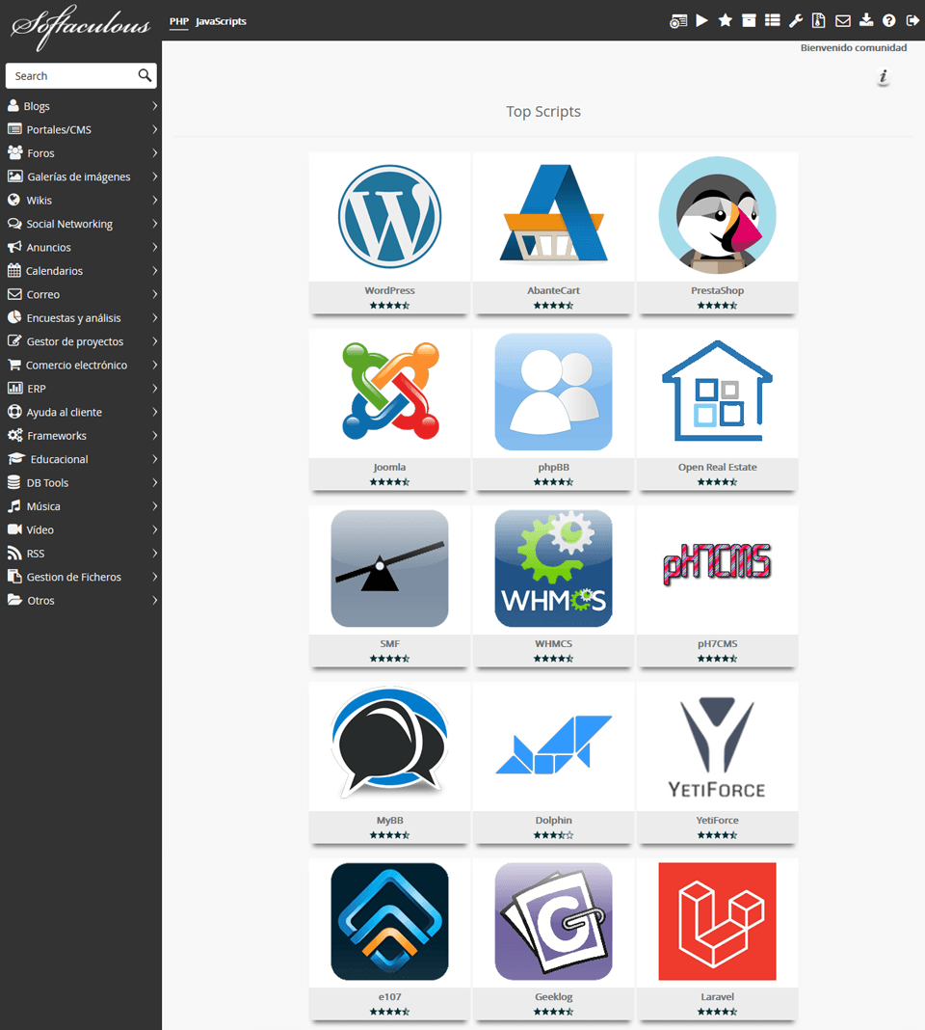
Task: Click the Foros group icon
Action: click(x=14, y=152)
